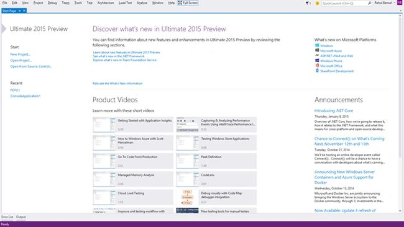The width and height of the screenshot is (404, 227).
Task: Open the Window menu
Action: pyautogui.click(x=158, y=3)
